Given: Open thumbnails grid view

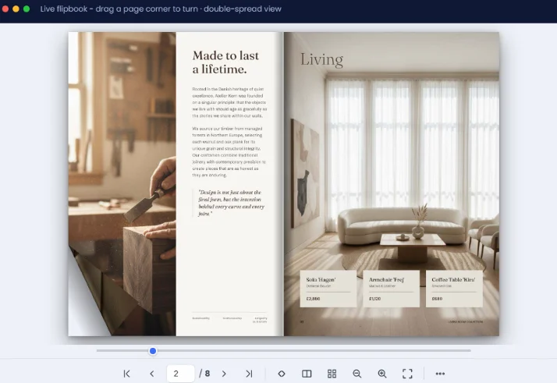Looking at the screenshot, I should click(332, 374).
